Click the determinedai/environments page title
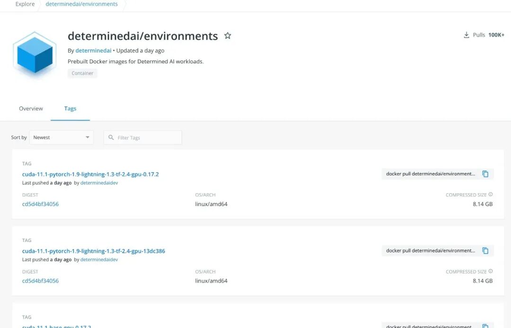 pos(143,36)
